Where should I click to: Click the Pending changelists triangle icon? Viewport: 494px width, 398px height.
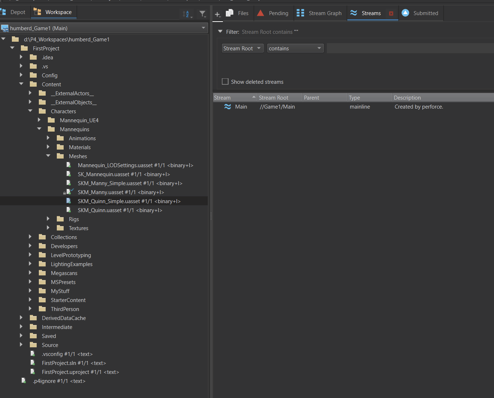coord(261,13)
